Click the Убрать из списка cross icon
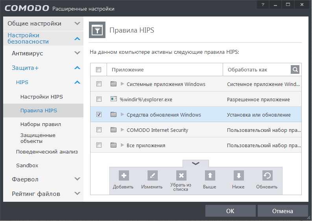Viewport: 312px width, 221px height. pos(181,175)
